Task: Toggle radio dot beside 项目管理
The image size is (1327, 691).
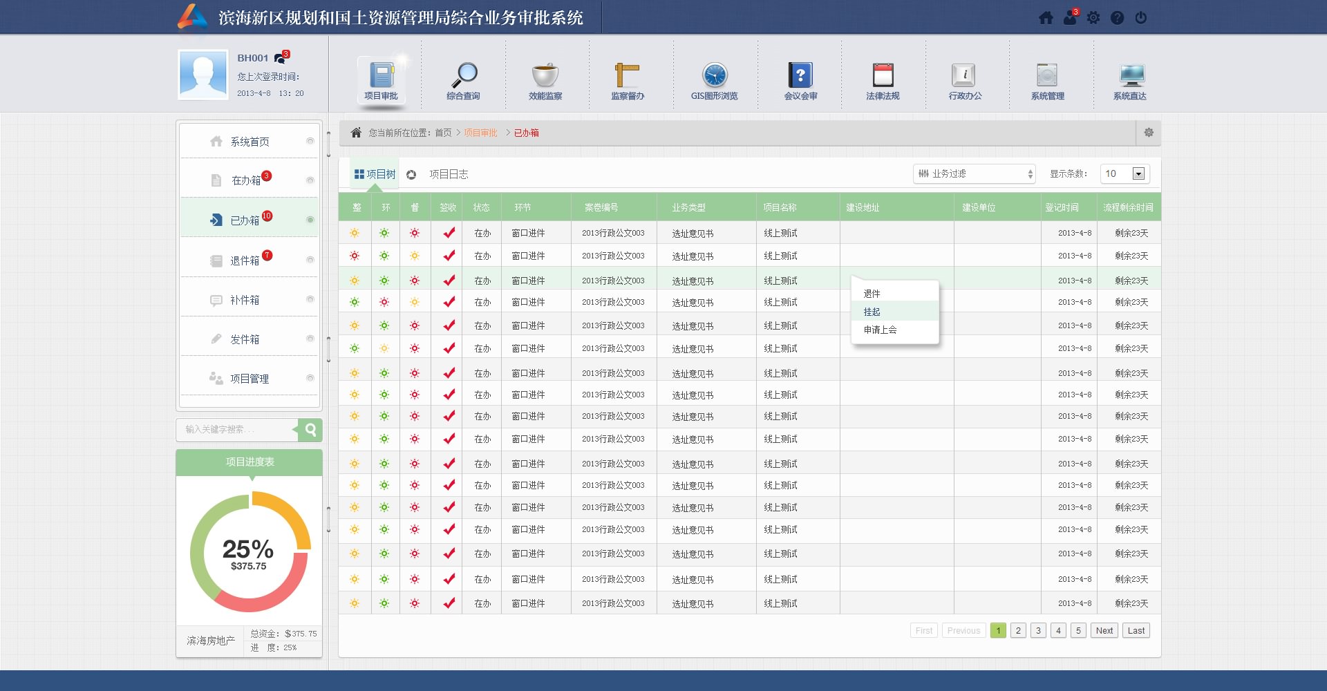Action: tap(310, 378)
